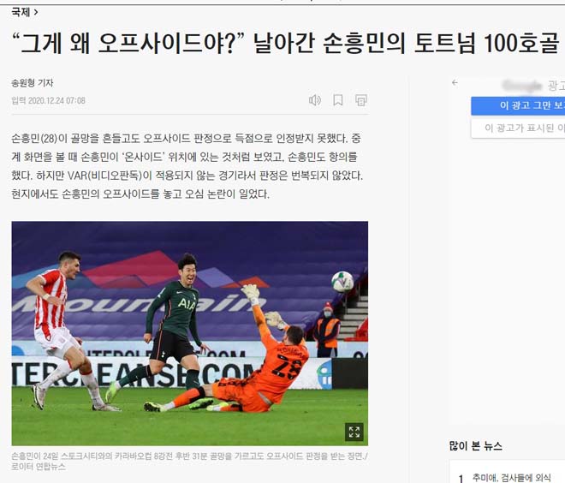Click the back arrow in the ad panel

(x=455, y=83)
